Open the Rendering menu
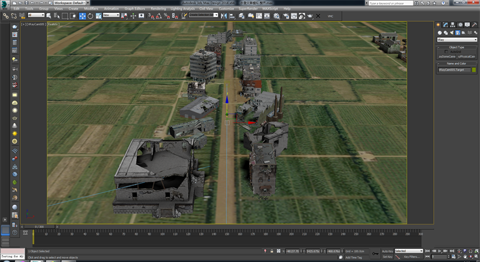The width and height of the screenshot is (480, 262). tap(158, 9)
